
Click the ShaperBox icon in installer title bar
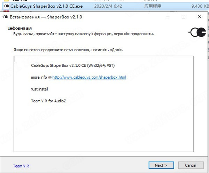(x=5, y=17)
